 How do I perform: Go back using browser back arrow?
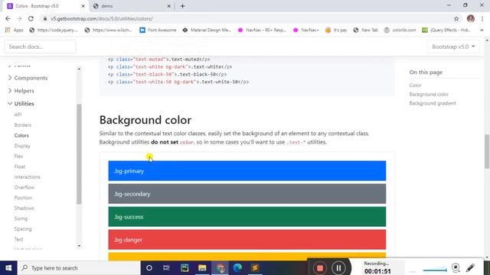coord(8,18)
